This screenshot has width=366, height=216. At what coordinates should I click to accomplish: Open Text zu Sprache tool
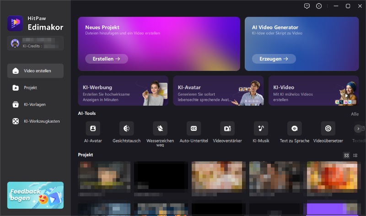(x=295, y=129)
